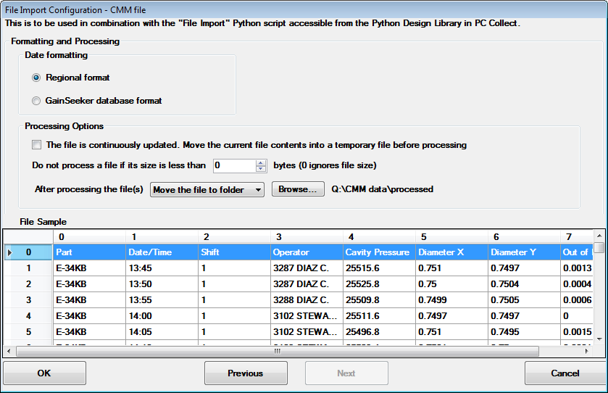Click the Diameter X value 0.7499 cell
This screenshot has height=393, width=608.
[x=451, y=300]
